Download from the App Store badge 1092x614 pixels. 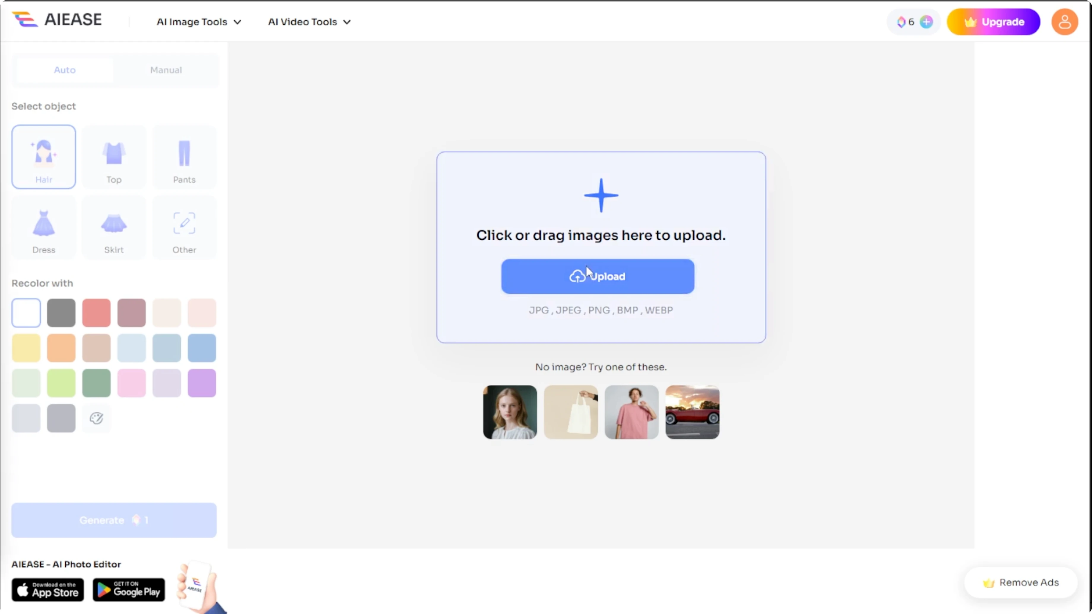click(x=48, y=589)
